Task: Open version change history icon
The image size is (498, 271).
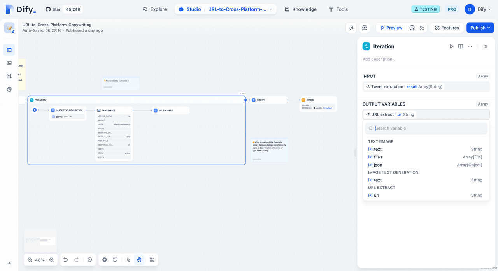Action: pyautogui.click(x=90, y=260)
